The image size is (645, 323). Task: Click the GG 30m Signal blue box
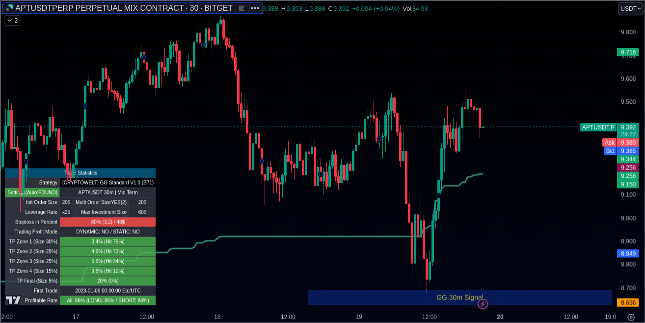pos(459,298)
